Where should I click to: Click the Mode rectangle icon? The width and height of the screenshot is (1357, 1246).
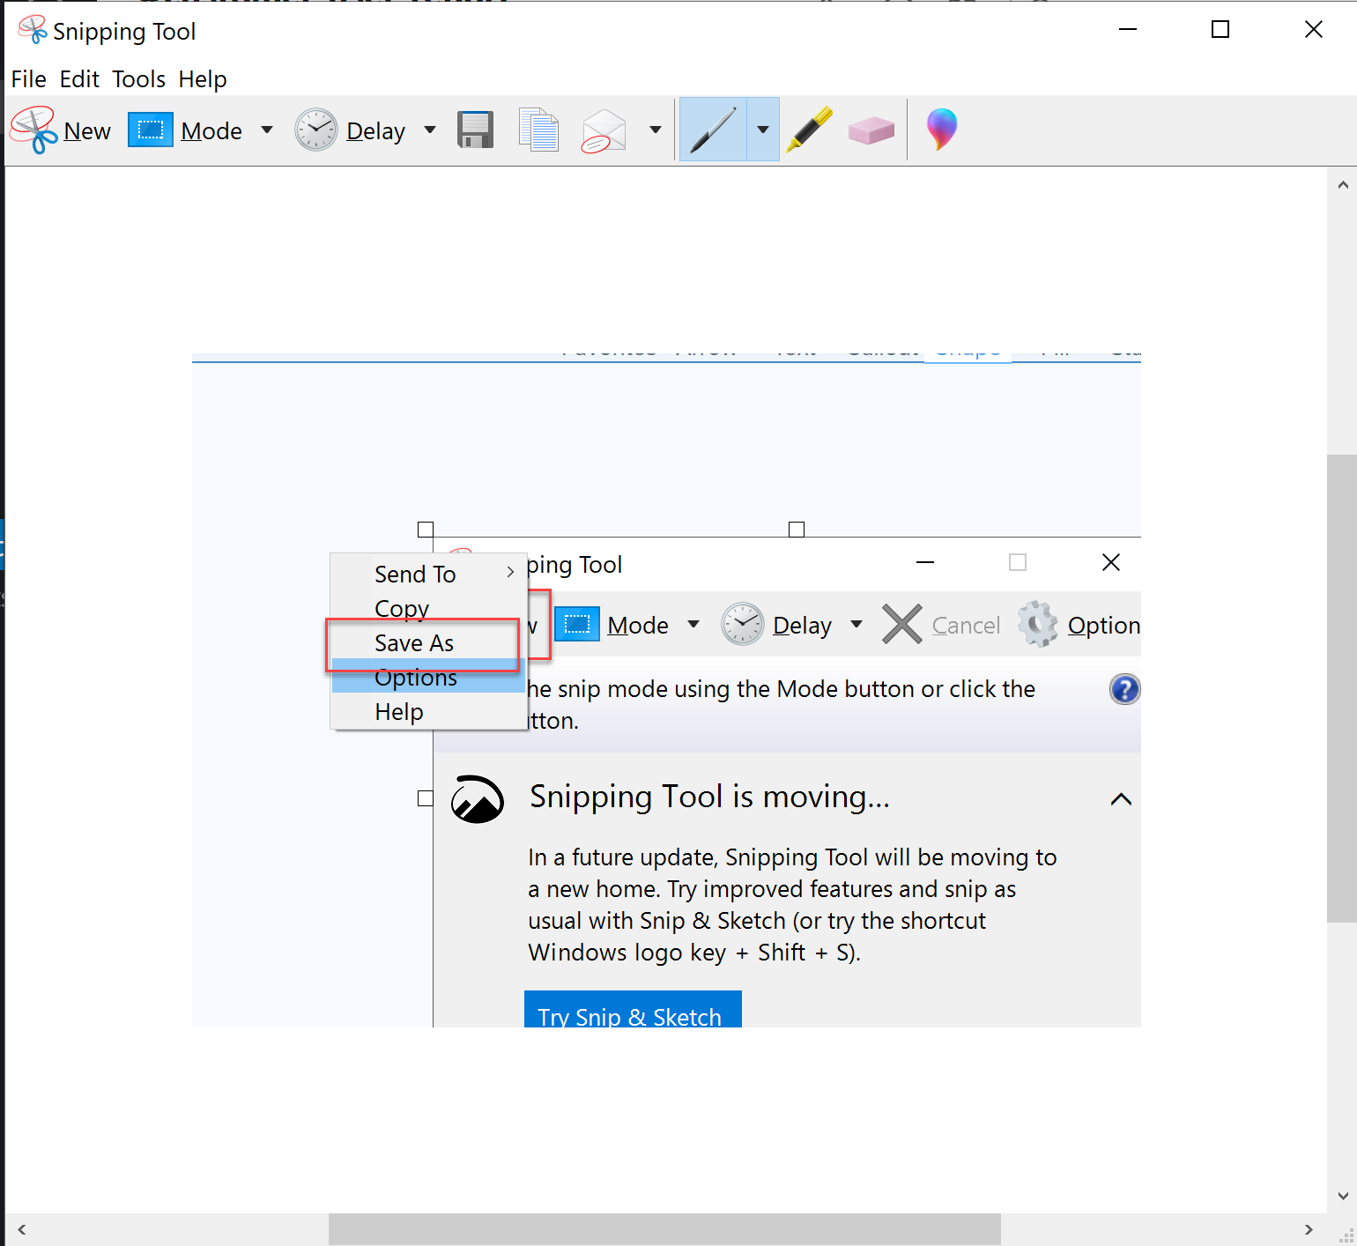[x=151, y=130]
